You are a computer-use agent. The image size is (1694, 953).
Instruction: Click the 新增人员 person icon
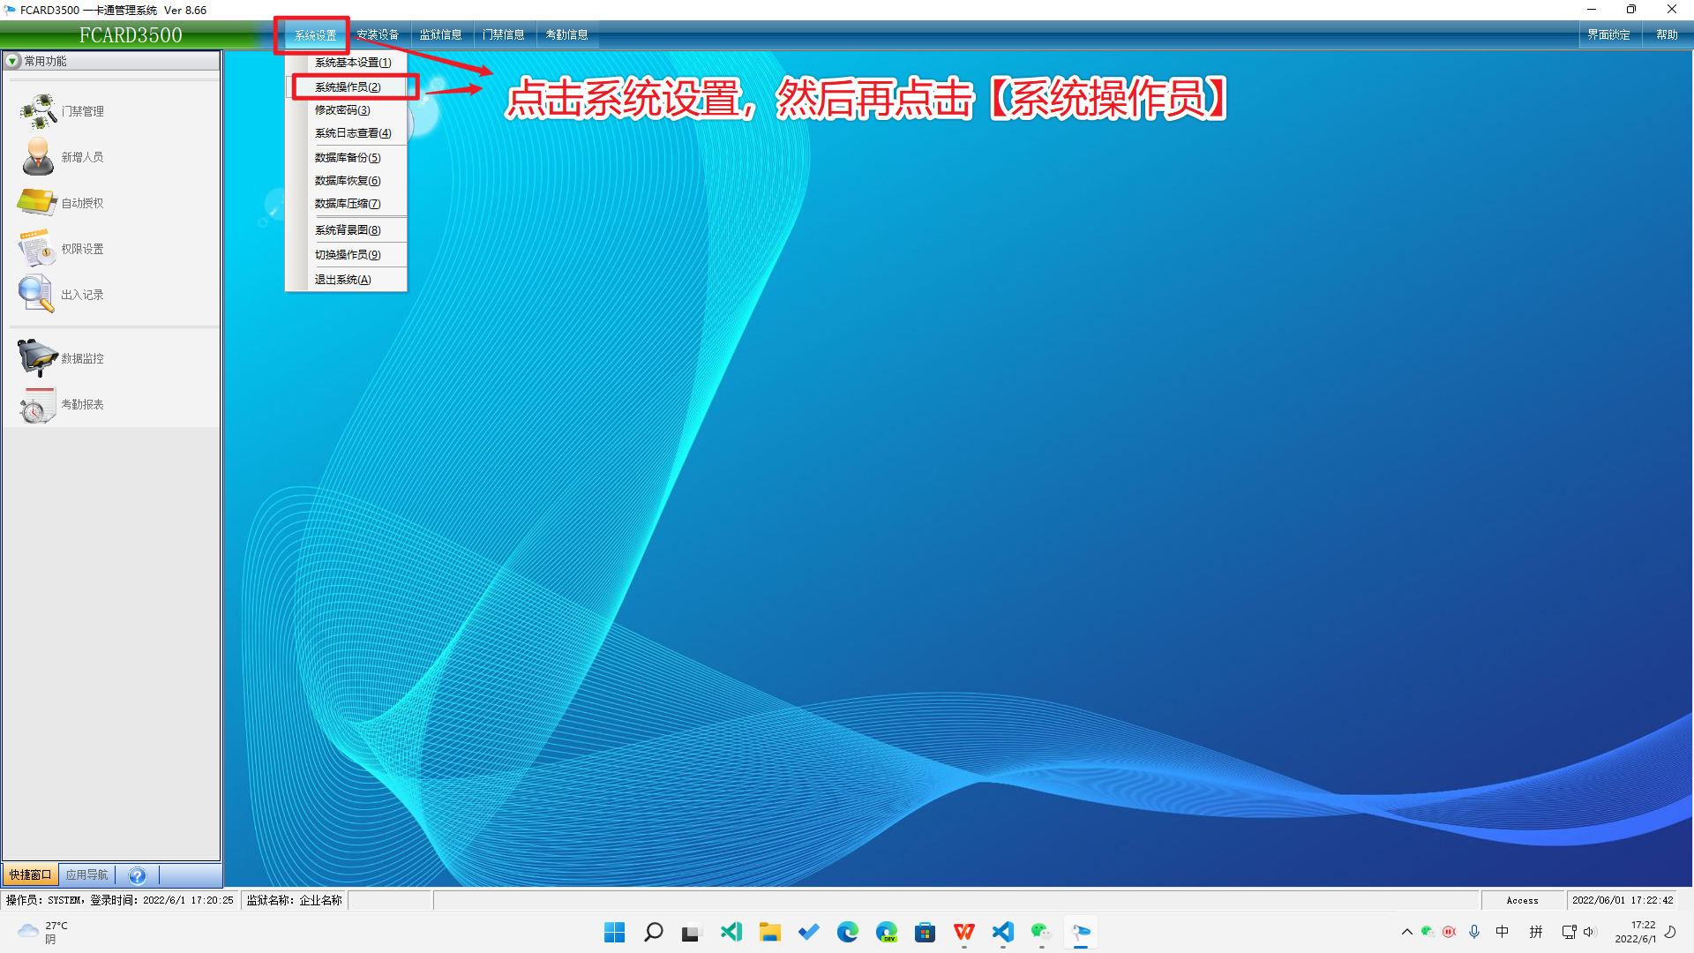point(39,157)
